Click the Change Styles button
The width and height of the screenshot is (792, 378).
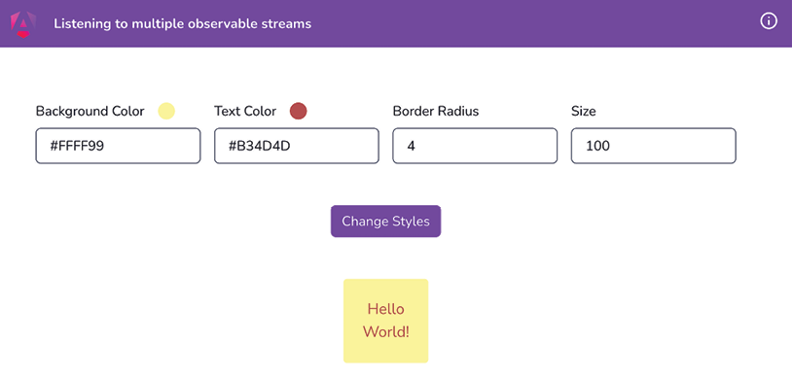[386, 221]
